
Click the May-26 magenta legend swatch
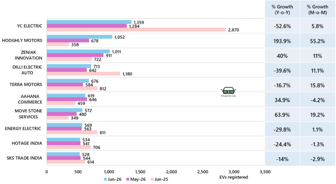click(x=128, y=179)
